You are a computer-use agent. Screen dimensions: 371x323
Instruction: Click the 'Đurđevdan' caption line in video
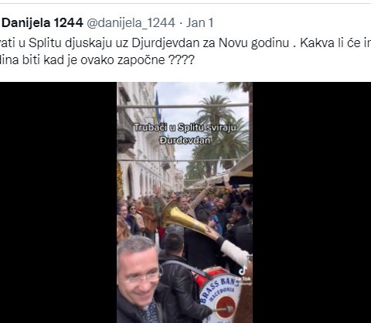tap(185, 141)
